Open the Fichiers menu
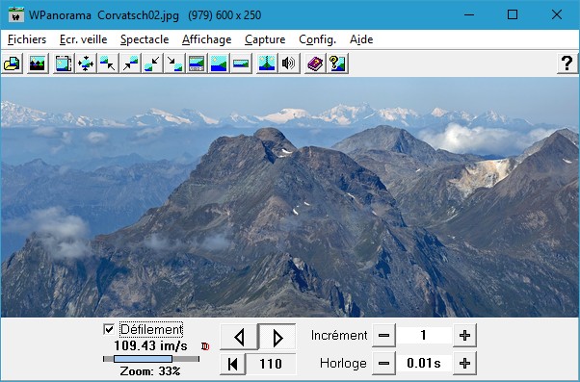Screen dimensions: 580x382 (27, 39)
